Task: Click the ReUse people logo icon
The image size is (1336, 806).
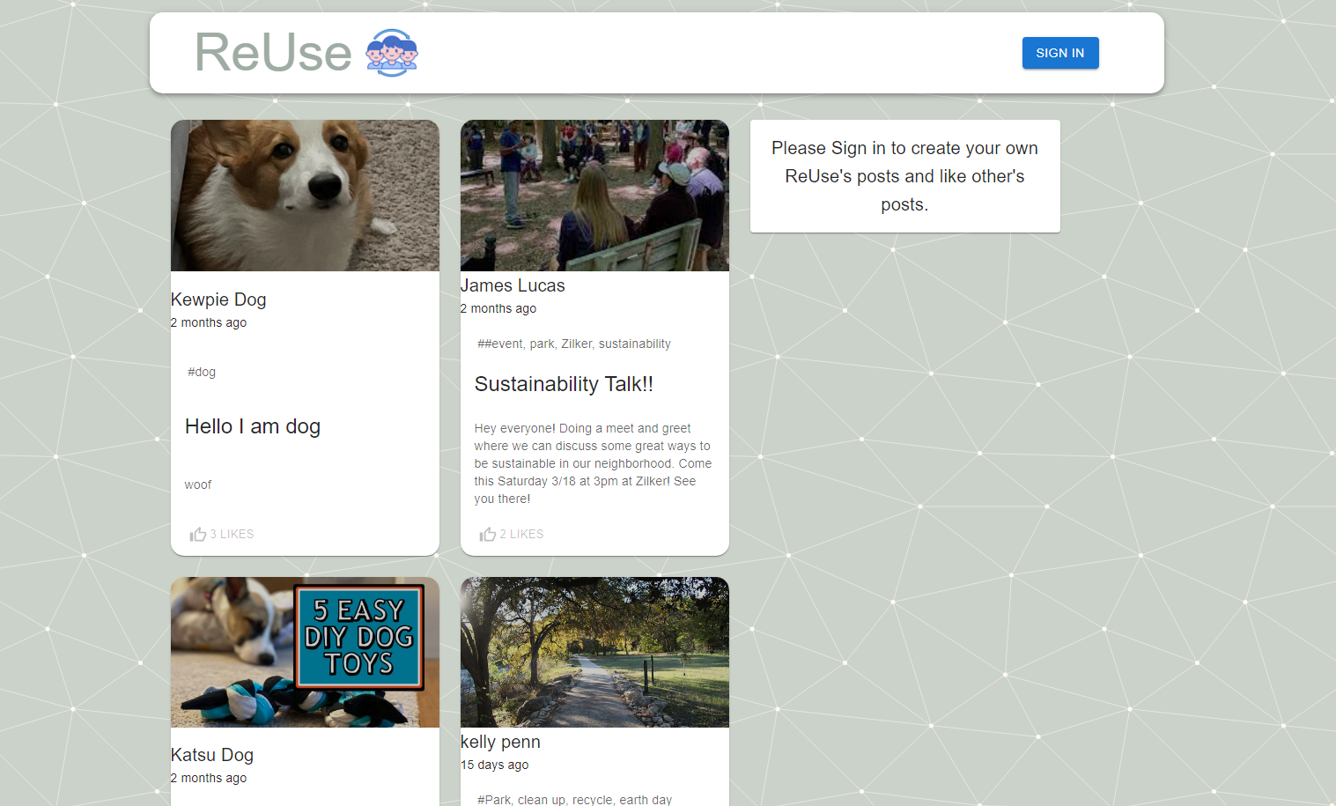Action: point(391,53)
